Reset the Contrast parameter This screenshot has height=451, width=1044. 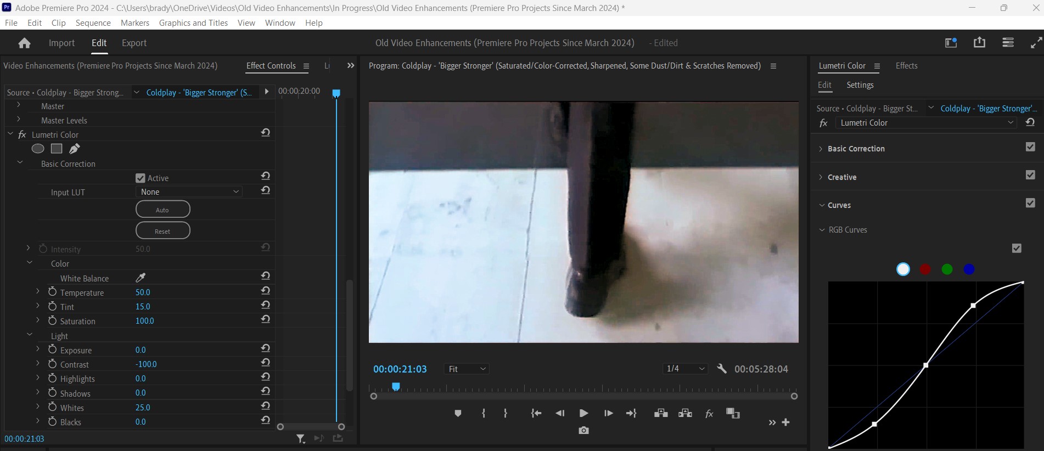(x=266, y=363)
